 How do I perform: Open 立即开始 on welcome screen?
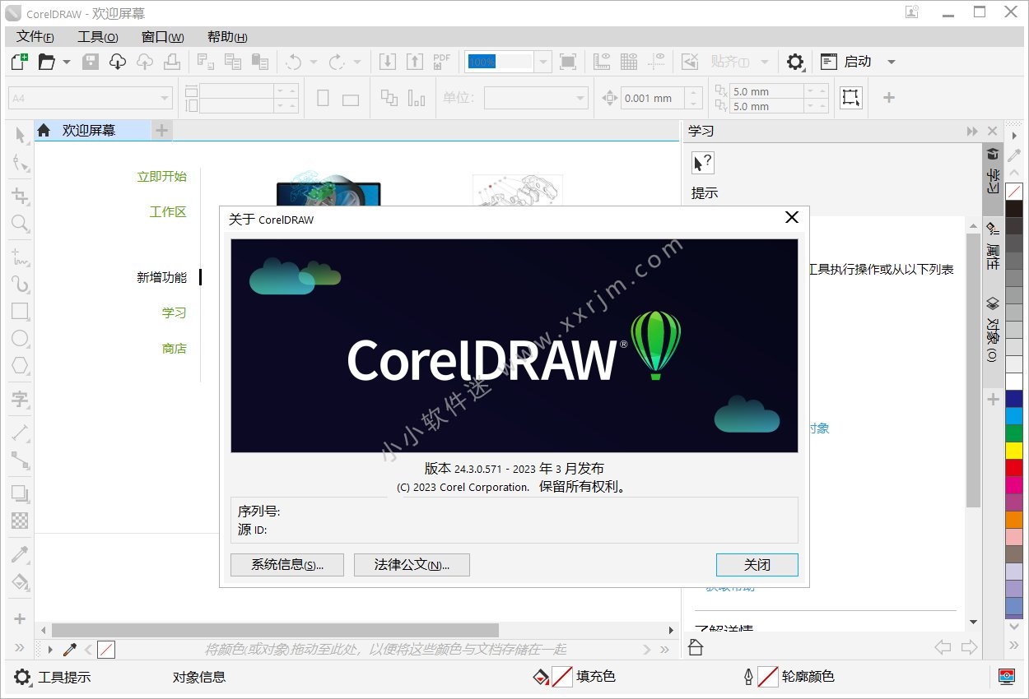[162, 177]
